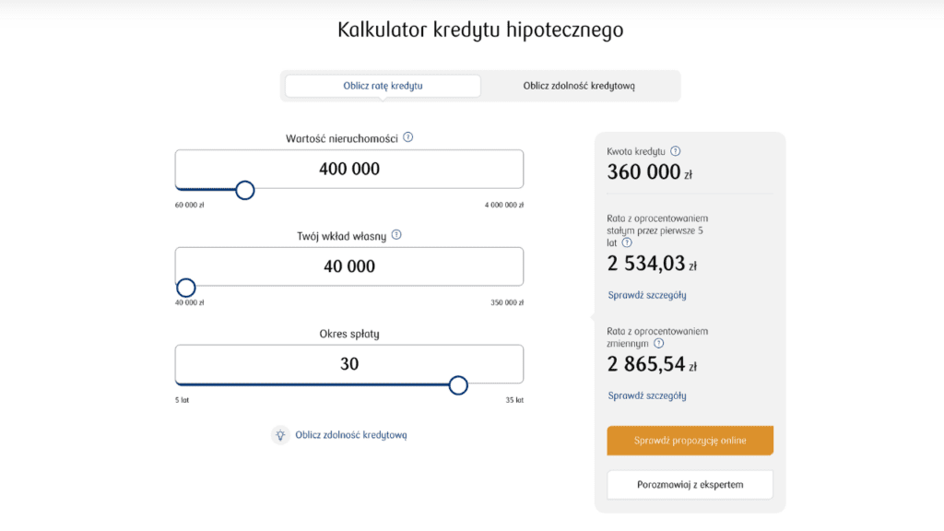
Task: Click the own contribution slider handle
Action: click(186, 288)
